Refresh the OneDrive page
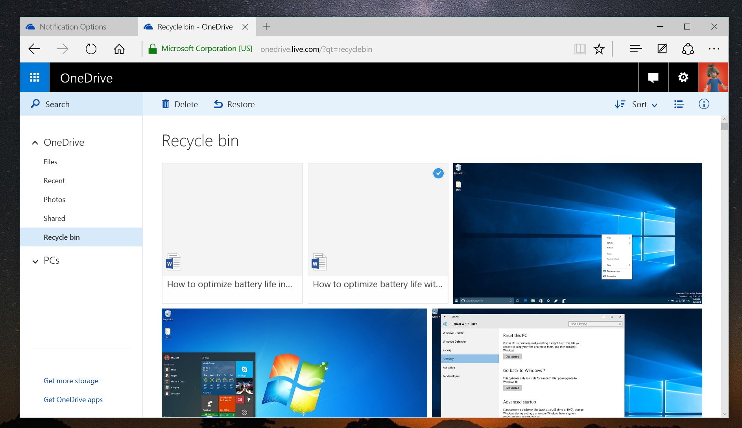Viewport: 742px width, 428px height. coord(91,49)
